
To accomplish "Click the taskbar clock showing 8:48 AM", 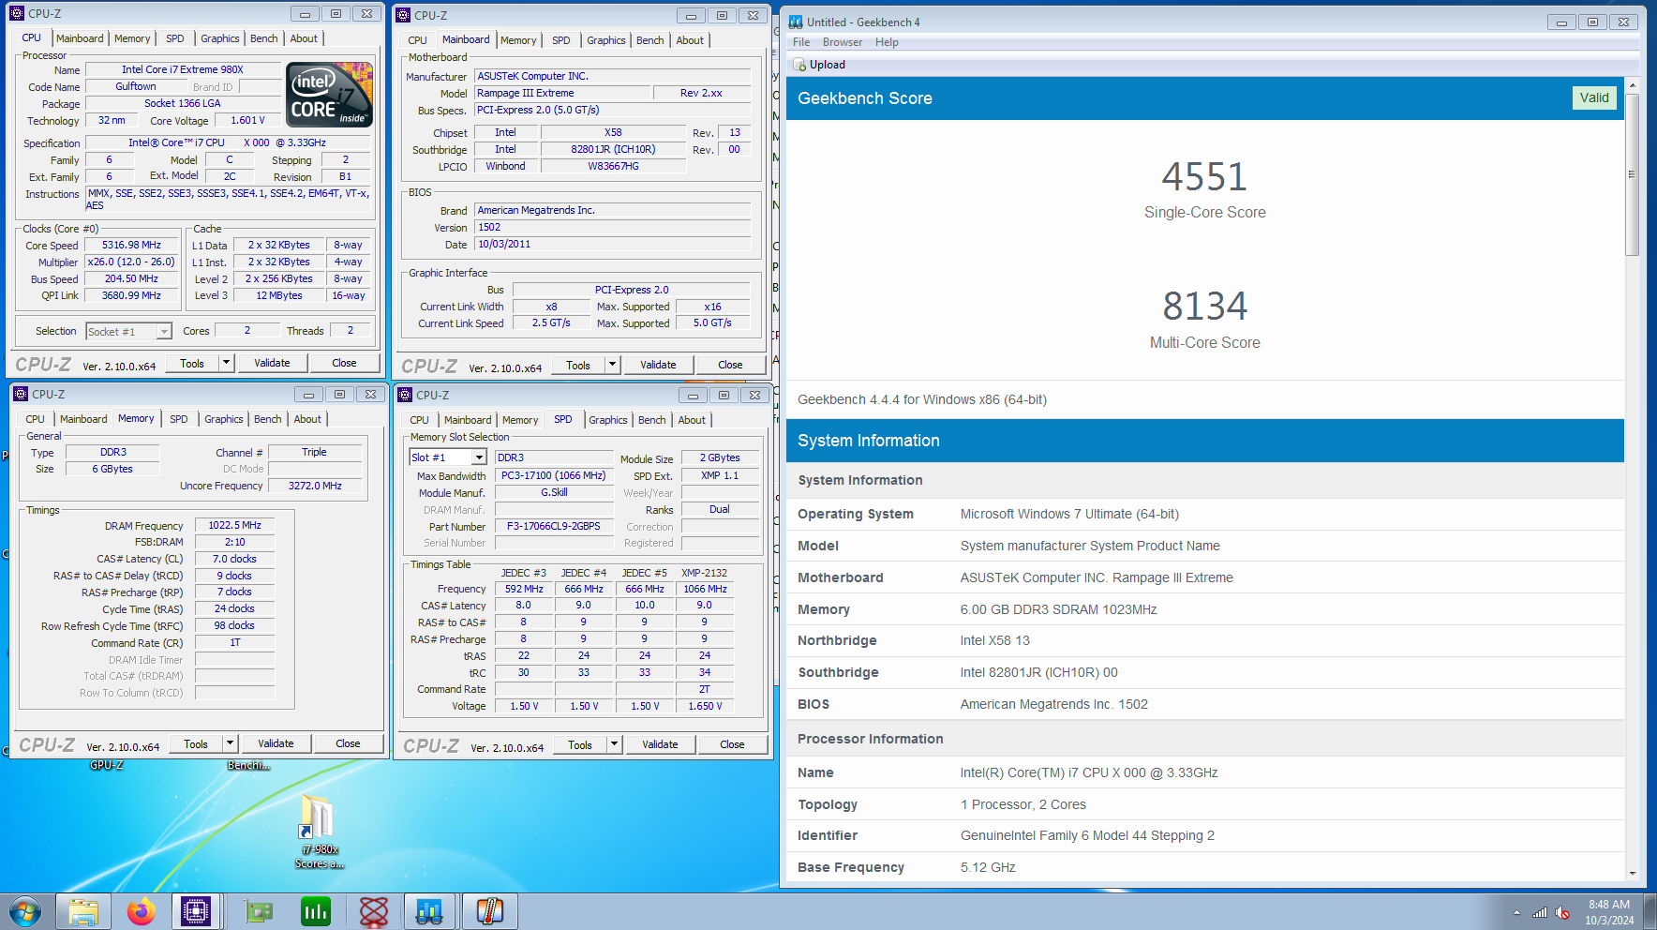I will (x=1608, y=912).
